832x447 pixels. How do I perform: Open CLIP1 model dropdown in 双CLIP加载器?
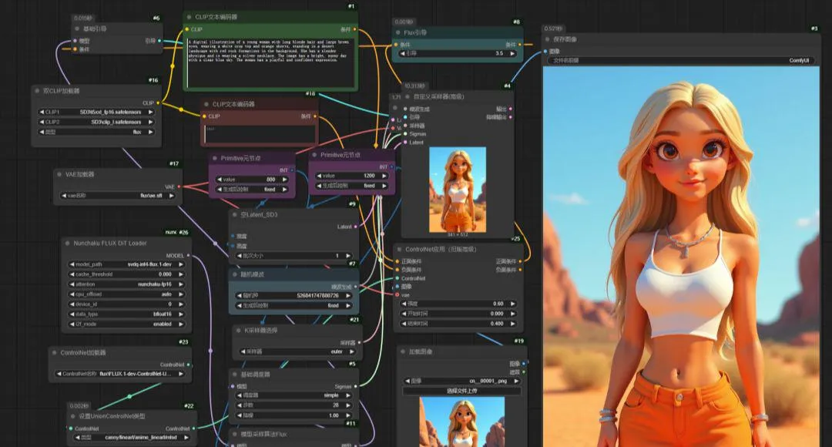click(96, 112)
